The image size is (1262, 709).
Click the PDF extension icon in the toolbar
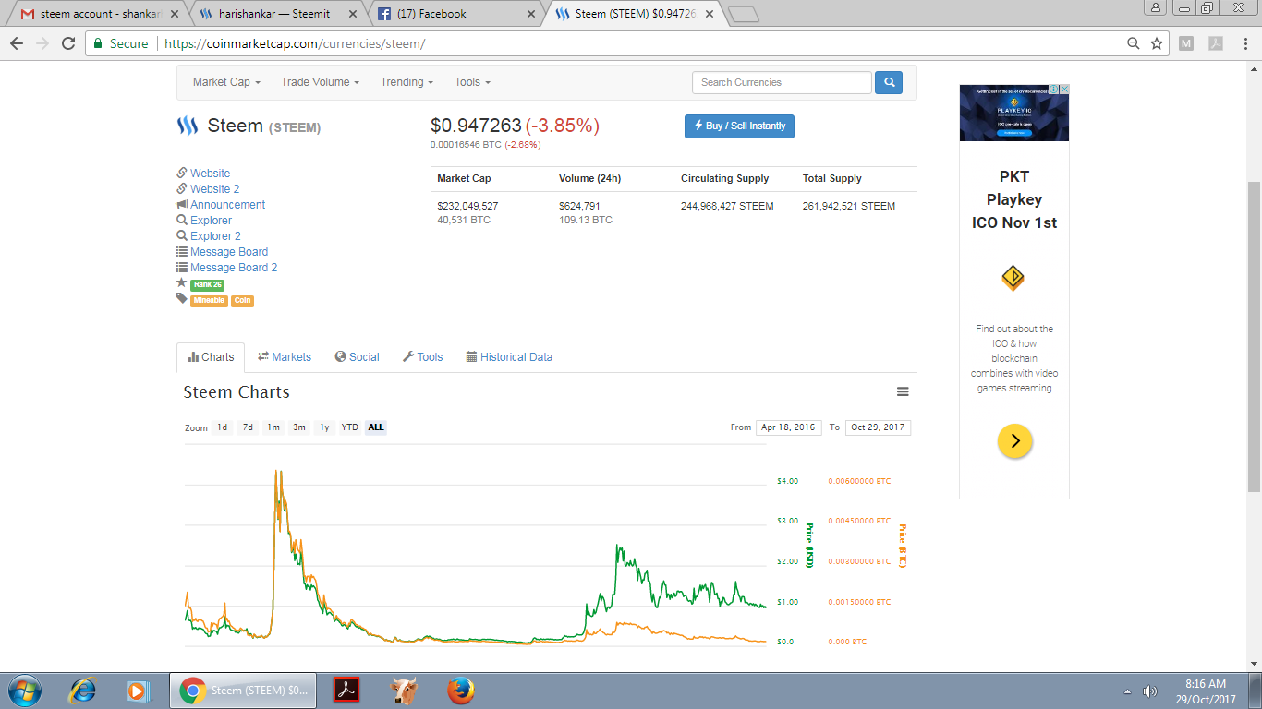(1217, 43)
